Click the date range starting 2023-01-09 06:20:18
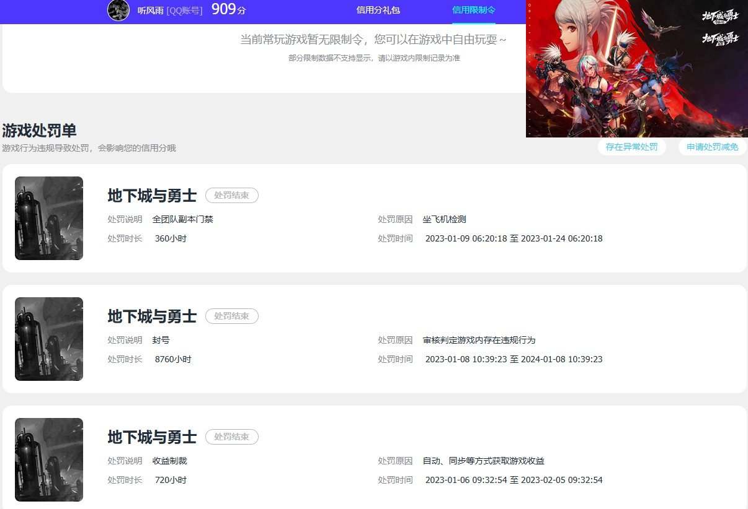 pyautogui.click(x=514, y=238)
